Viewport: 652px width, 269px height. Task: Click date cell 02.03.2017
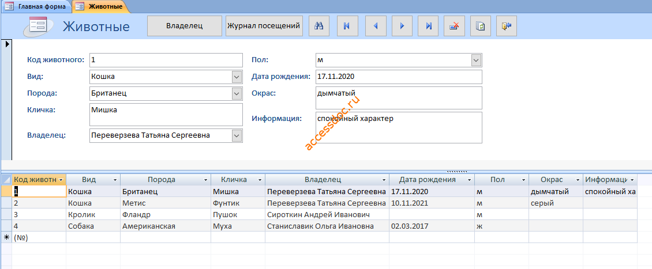tap(432, 226)
